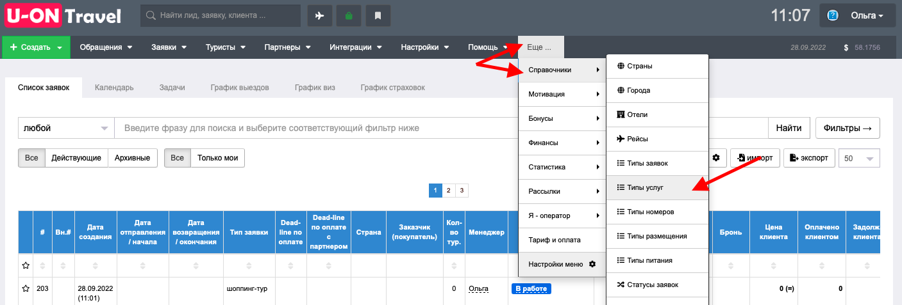Expand the Партнеры menu
This screenshot has height=305, width=902.
click(287, 47)
